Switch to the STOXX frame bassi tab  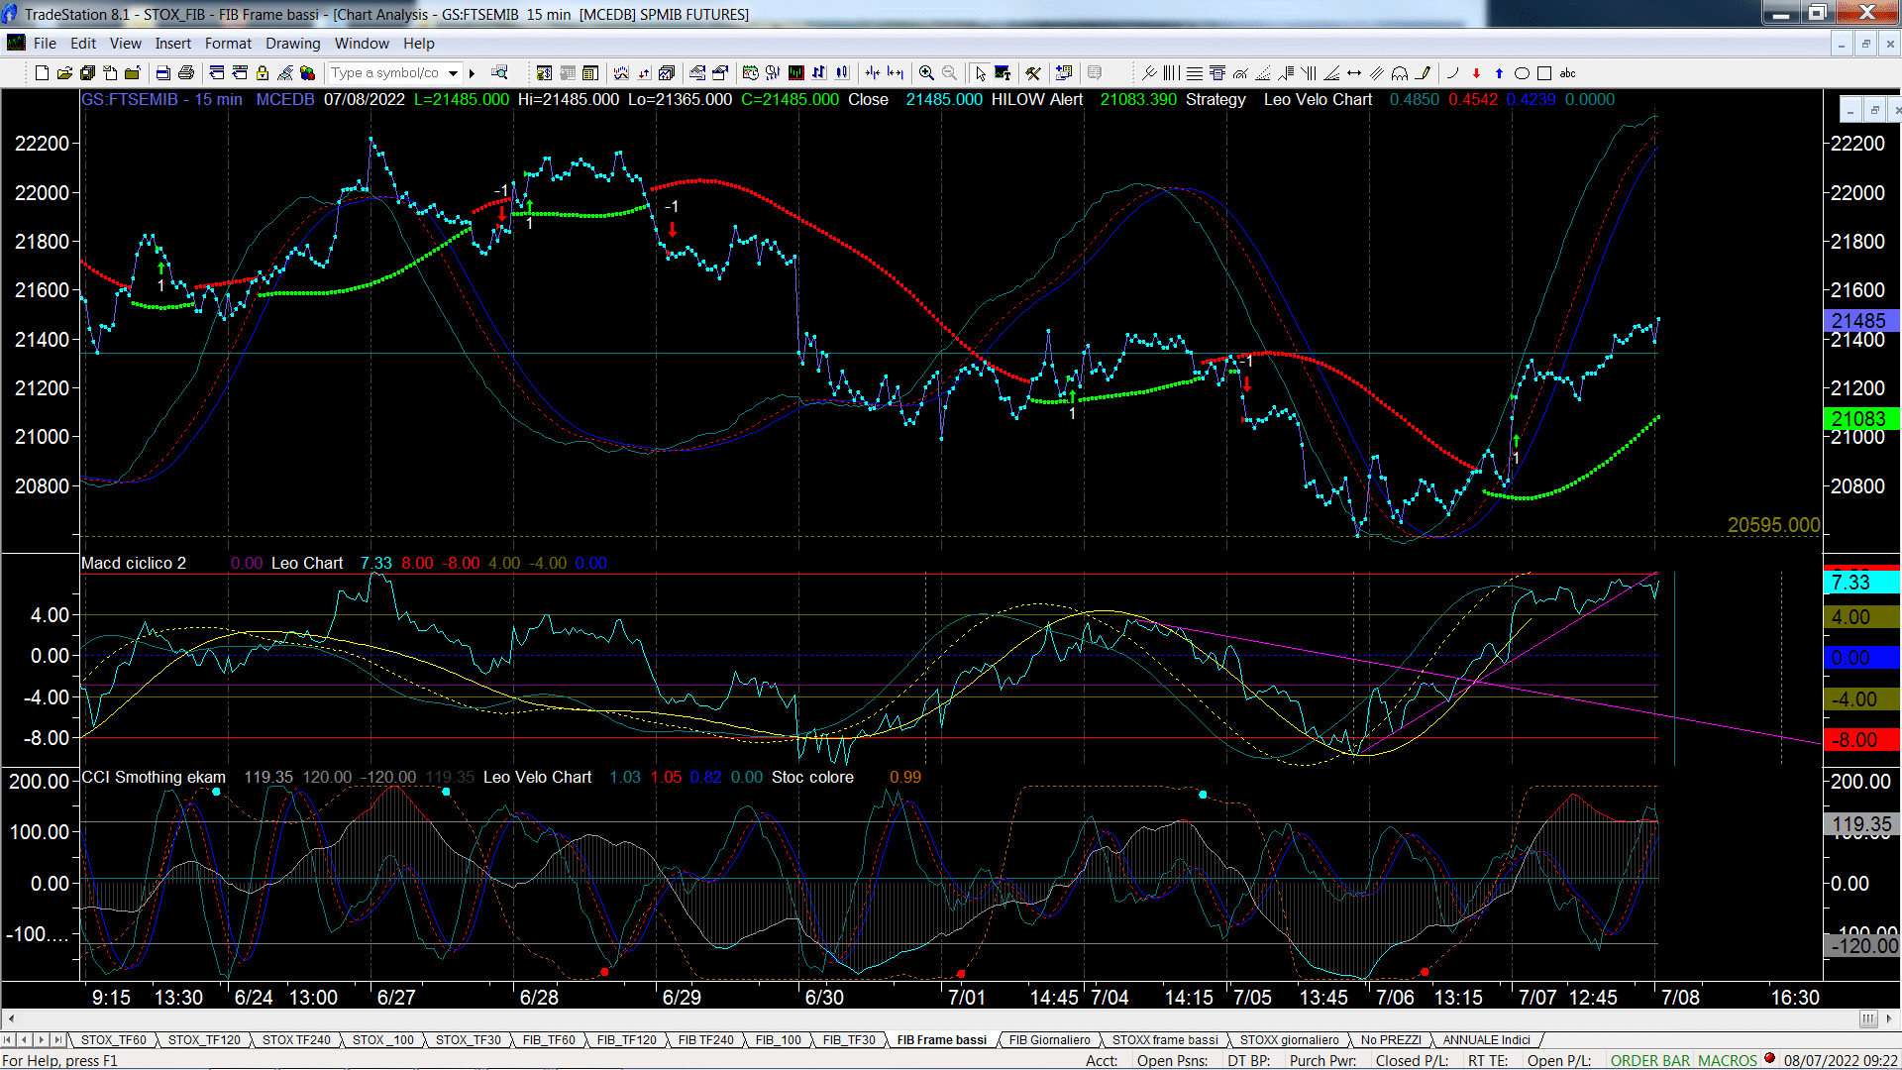(x=1165, y=1039)
